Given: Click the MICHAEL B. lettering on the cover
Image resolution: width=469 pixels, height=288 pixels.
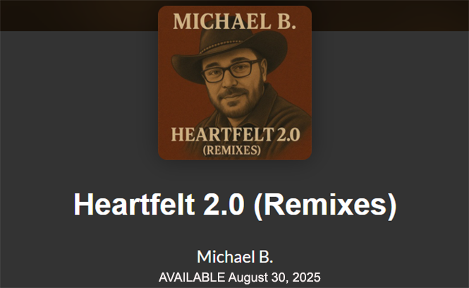Looking at the screenshot, I should (x=234, y=21).
